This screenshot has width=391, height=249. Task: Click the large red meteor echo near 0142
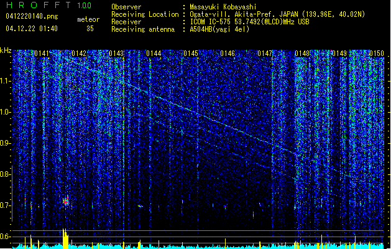(66, 201)
